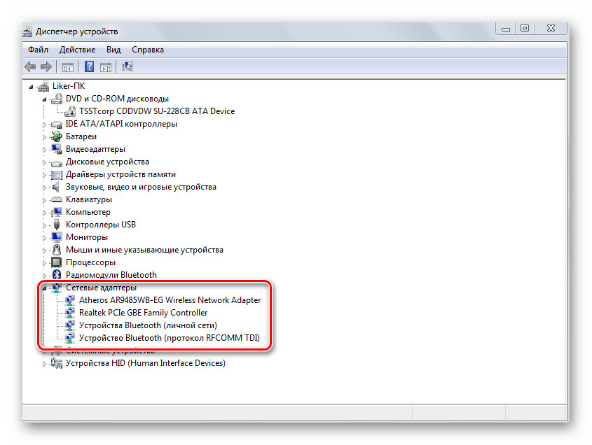The width and height of the screenshot is (592, 445).
Task: Open the Действие menu
Action: [x=77, y=50]
